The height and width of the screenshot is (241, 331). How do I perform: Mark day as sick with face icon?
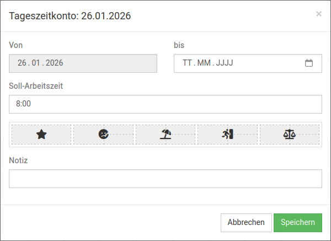point(104,134)
